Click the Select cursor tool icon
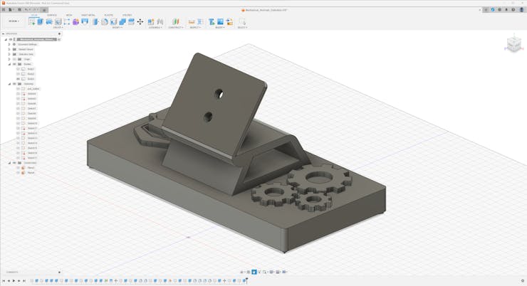 242,22
